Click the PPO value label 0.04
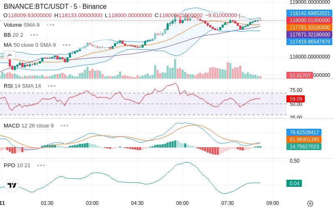 click(x=294, y=183)
